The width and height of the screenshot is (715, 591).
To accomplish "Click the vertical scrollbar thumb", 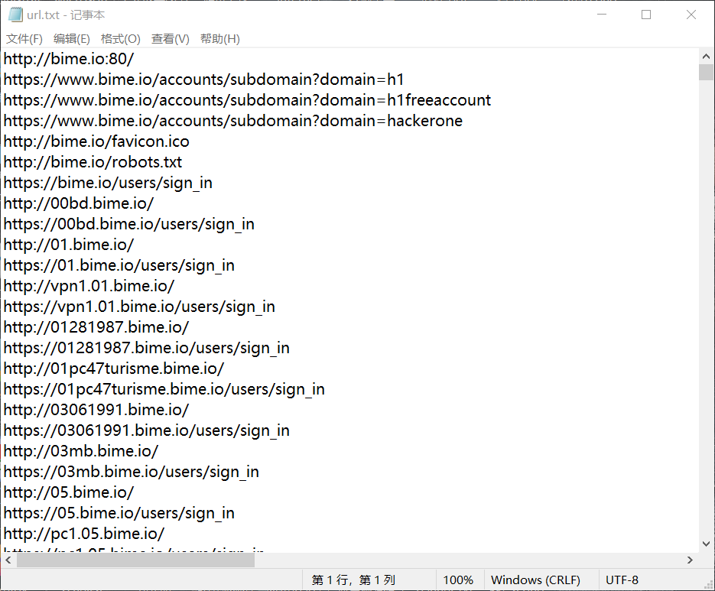I will pyautogui.click(x=706, y=73).
